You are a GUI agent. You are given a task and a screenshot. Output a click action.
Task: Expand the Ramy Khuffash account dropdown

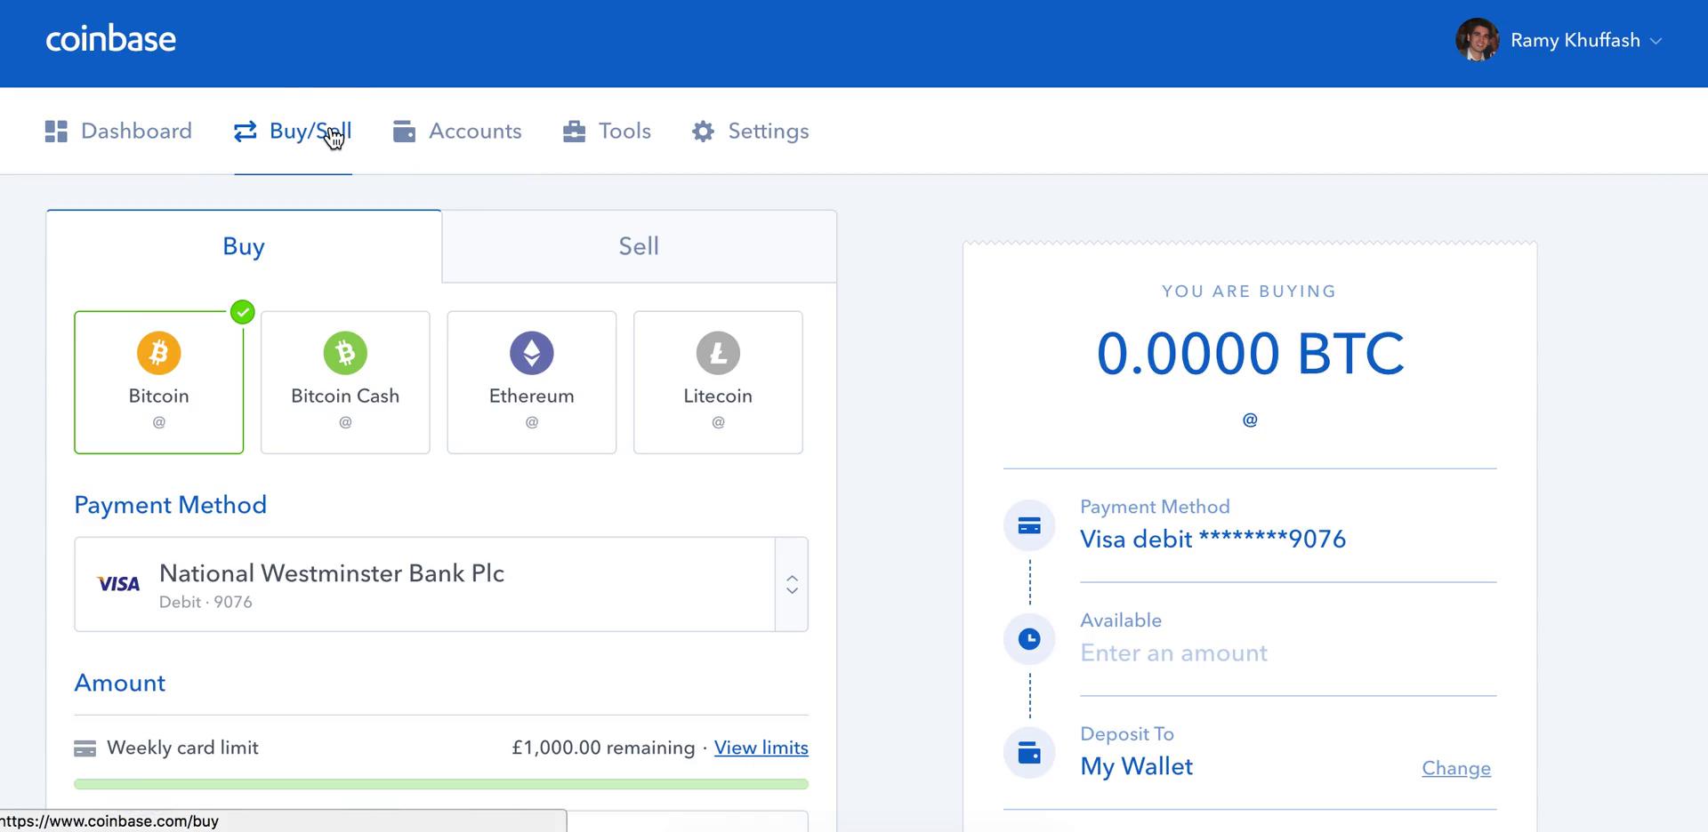[1656, 40]
